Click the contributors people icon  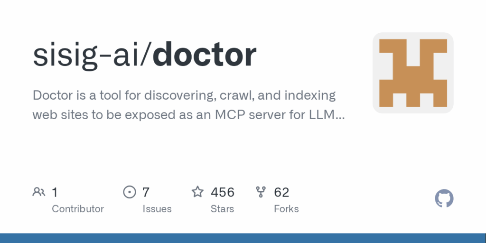click(39, 192)
